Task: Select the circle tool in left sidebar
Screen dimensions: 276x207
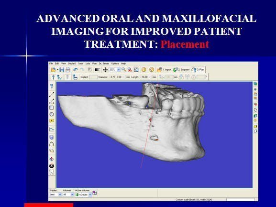Action: [52, 114]
